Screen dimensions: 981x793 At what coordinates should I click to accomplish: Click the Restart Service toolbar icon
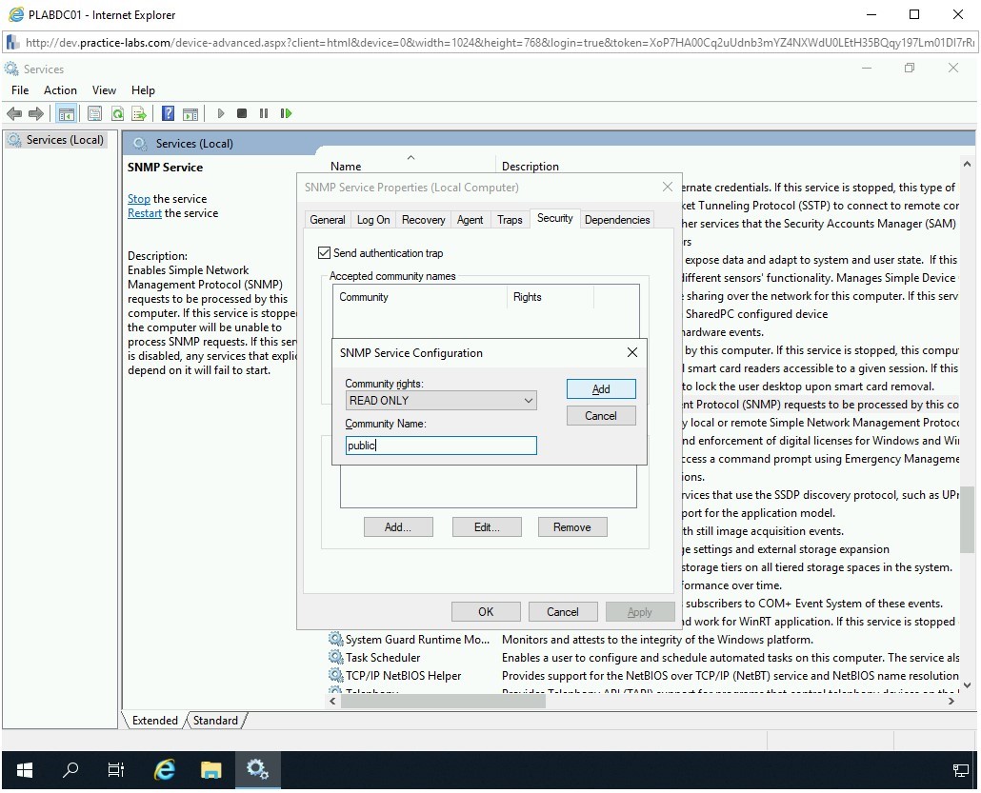pos(286,113)
